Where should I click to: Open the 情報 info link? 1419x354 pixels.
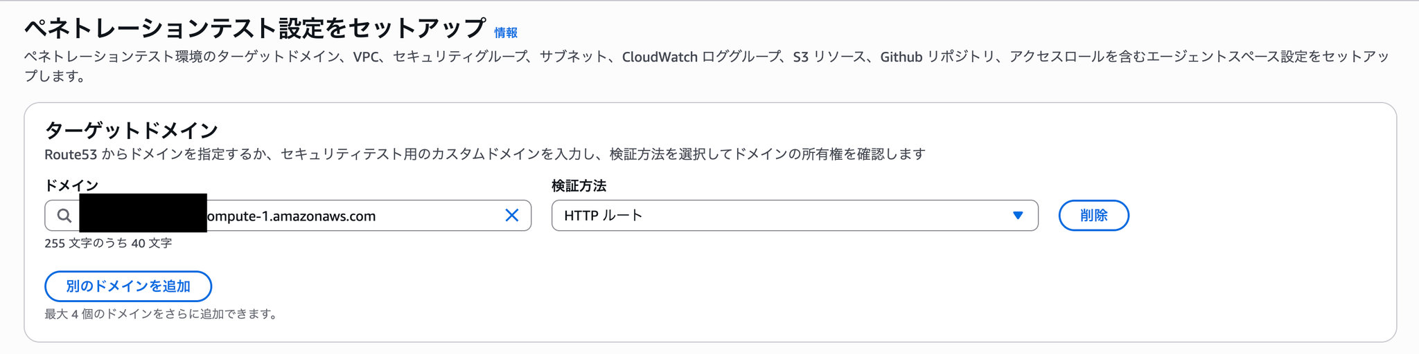pos(506,32)
